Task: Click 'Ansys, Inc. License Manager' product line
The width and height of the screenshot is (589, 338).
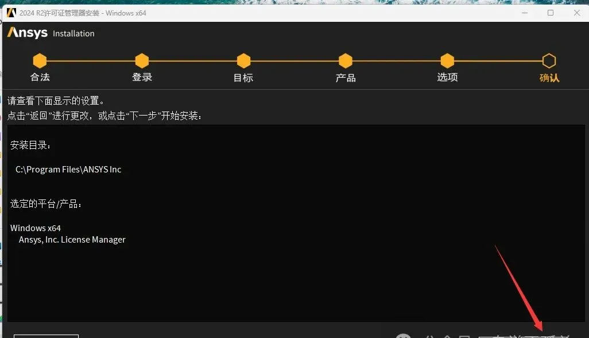Action: tap(72, 240)
